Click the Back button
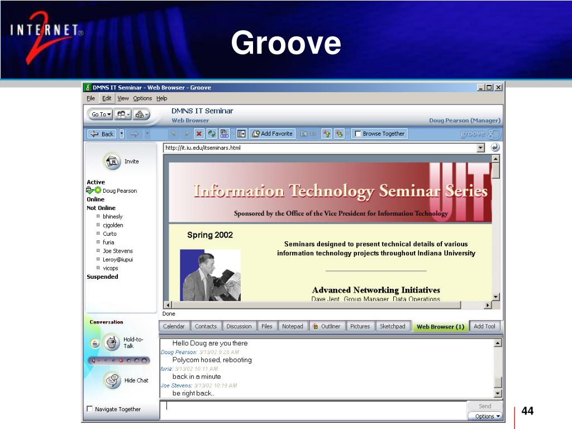The width and height of the screenshot is (572, 429). click(102, 134)
